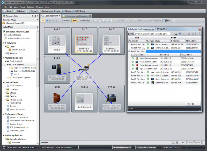
Task: Collapse the Performance Views section
Action: 3,114
